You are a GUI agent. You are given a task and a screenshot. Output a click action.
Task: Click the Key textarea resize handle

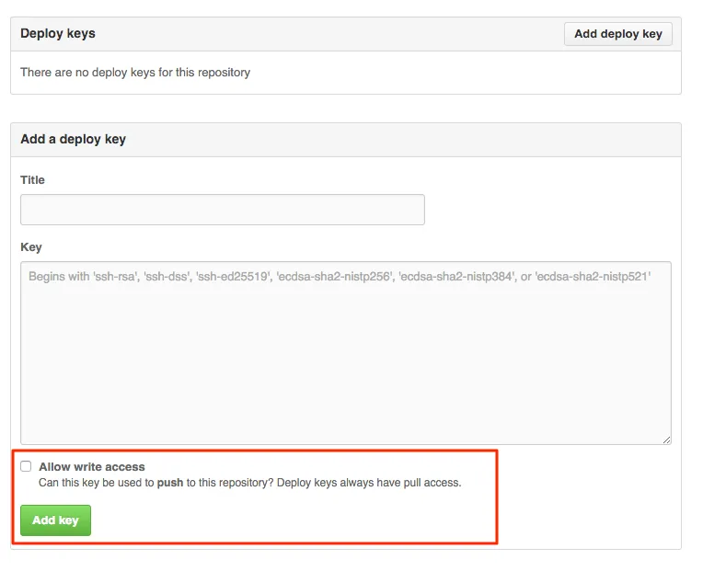pos(665,440)
